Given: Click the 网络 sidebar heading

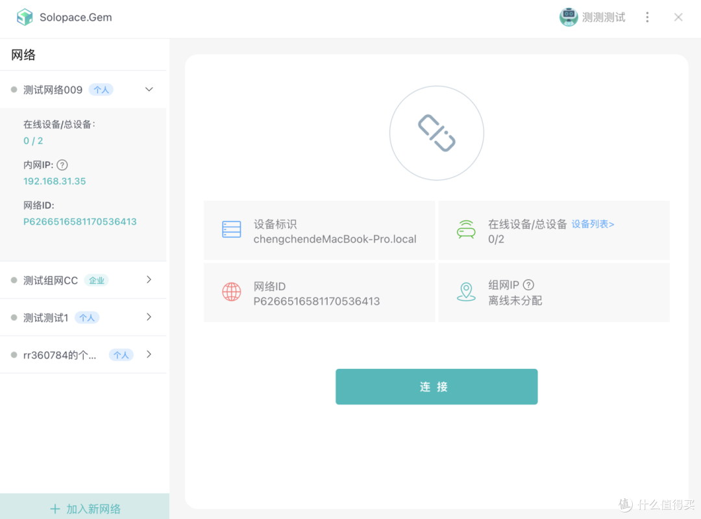Looking at the screenshot, I should [23, 55].
